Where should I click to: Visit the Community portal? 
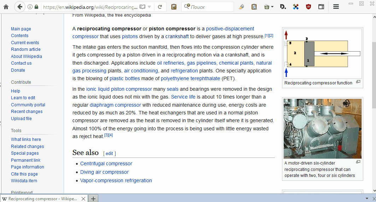(28, 105)
